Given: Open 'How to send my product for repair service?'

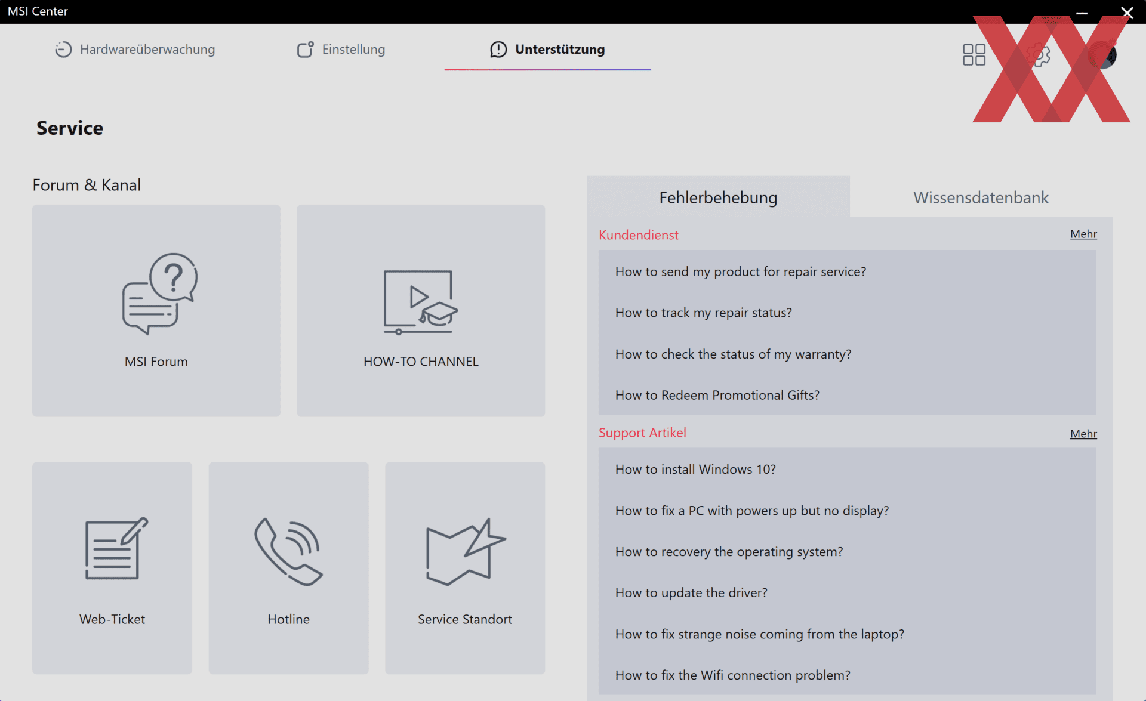Looking at the screenshot, I should 847,271.
